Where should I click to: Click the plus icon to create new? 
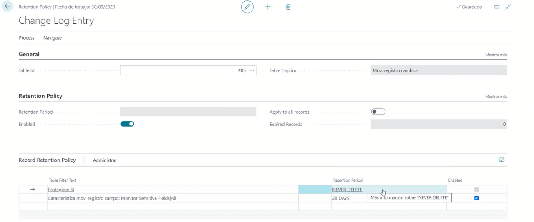268,7
